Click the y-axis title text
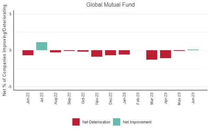The image size is (210, 131). coord(5,50)
